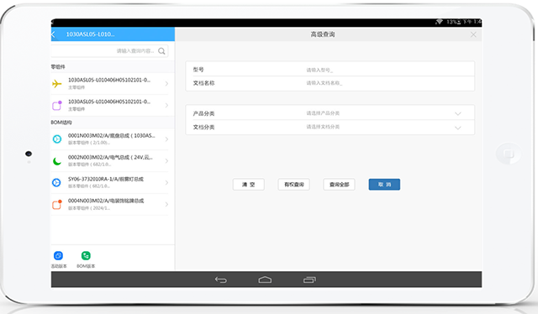
Task: Expand the first 1030ASL05 row chevron
Action: pos(166,84)
